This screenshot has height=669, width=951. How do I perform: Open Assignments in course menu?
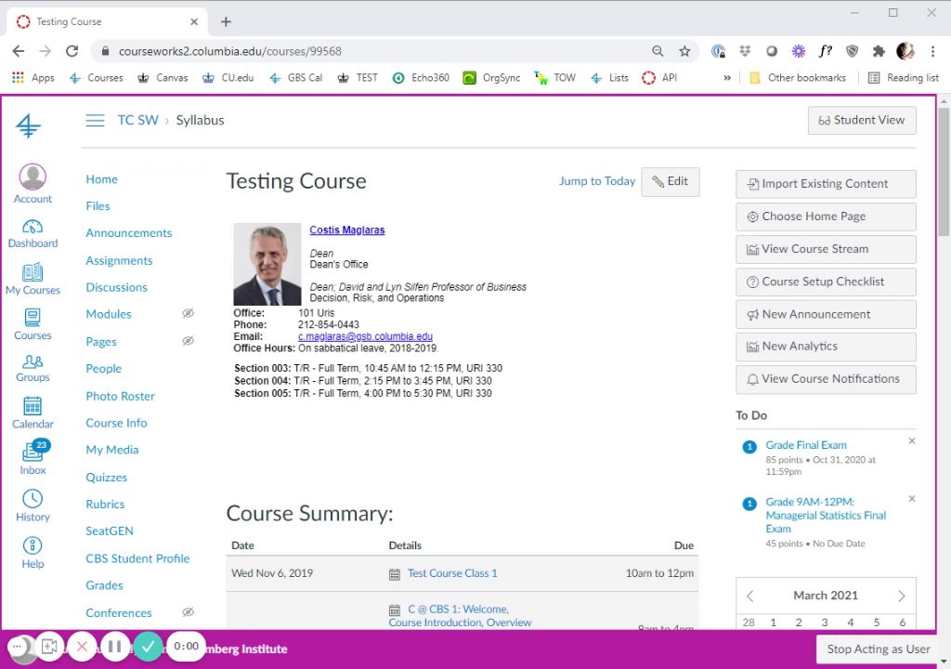coord(119,260)
